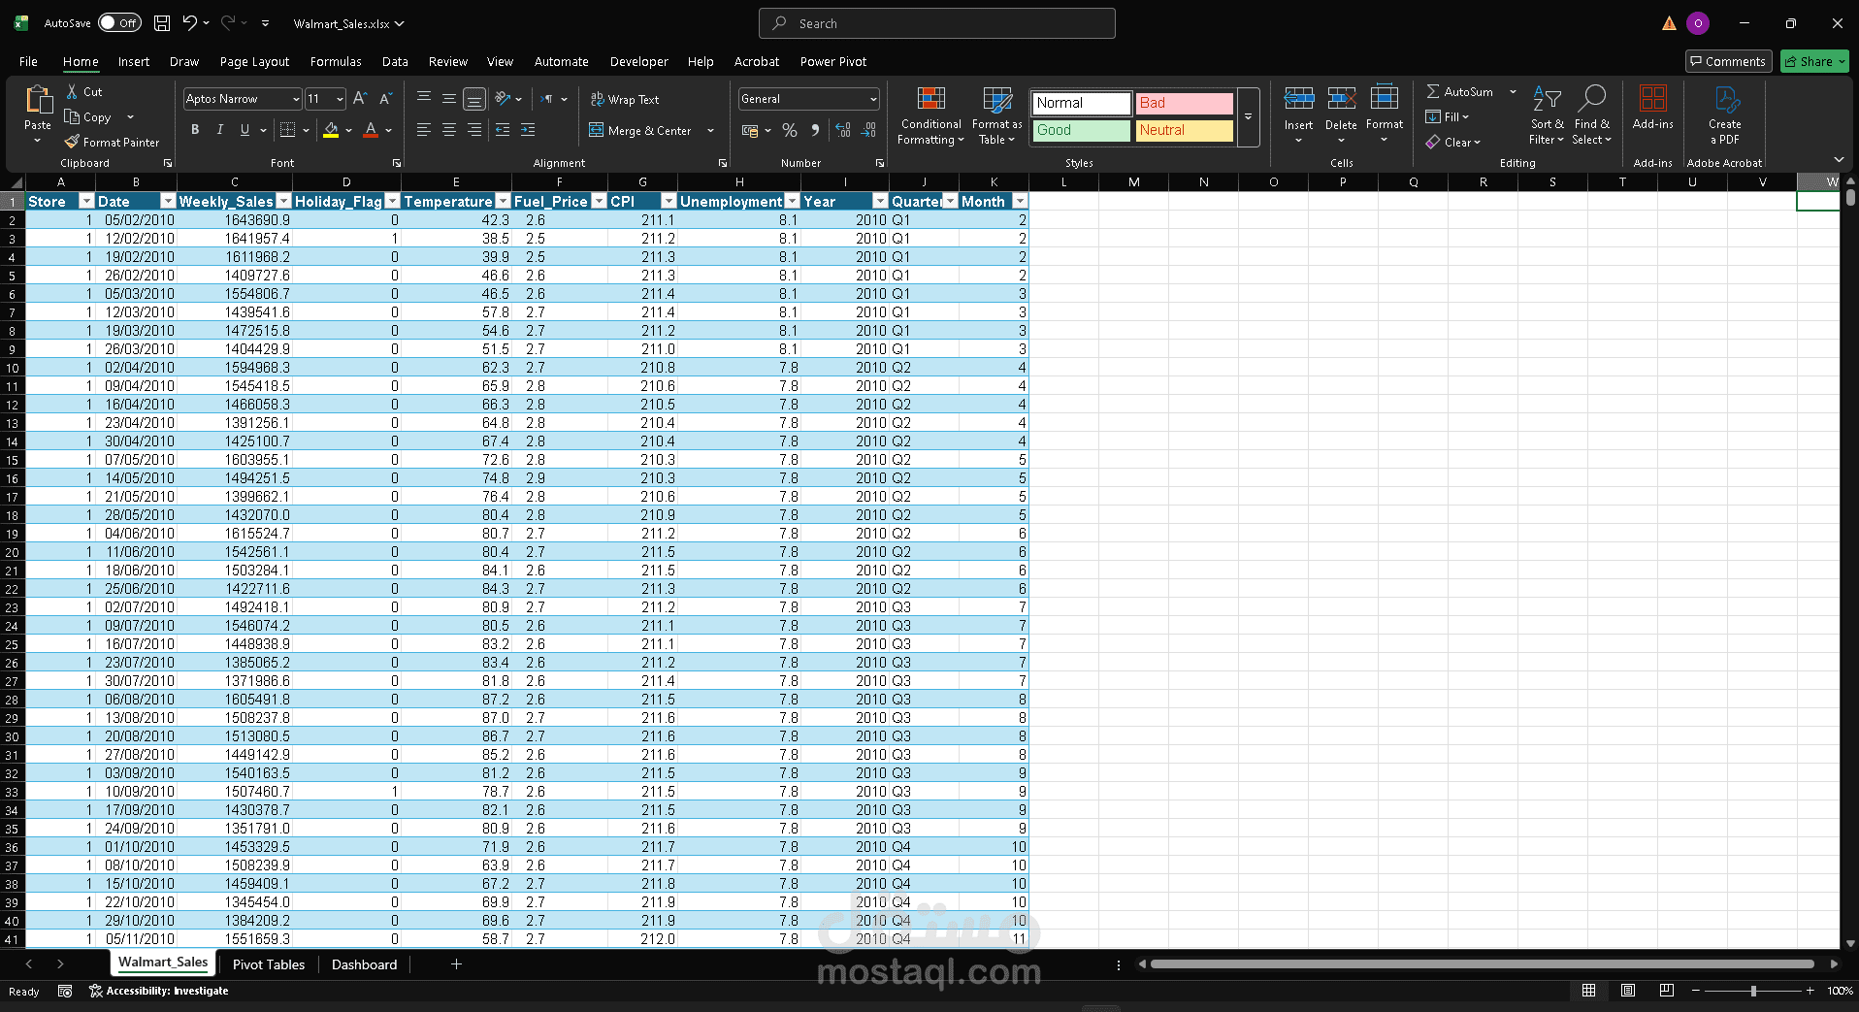Open the Data ribbon tab

click(395, 61)
